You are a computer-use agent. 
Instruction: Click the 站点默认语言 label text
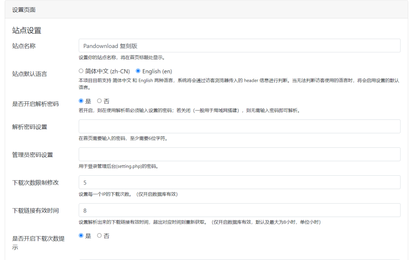[x=29, y=74]
